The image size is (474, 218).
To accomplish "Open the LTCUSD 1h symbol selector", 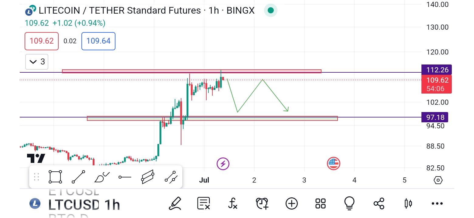I will click(75, 204).
